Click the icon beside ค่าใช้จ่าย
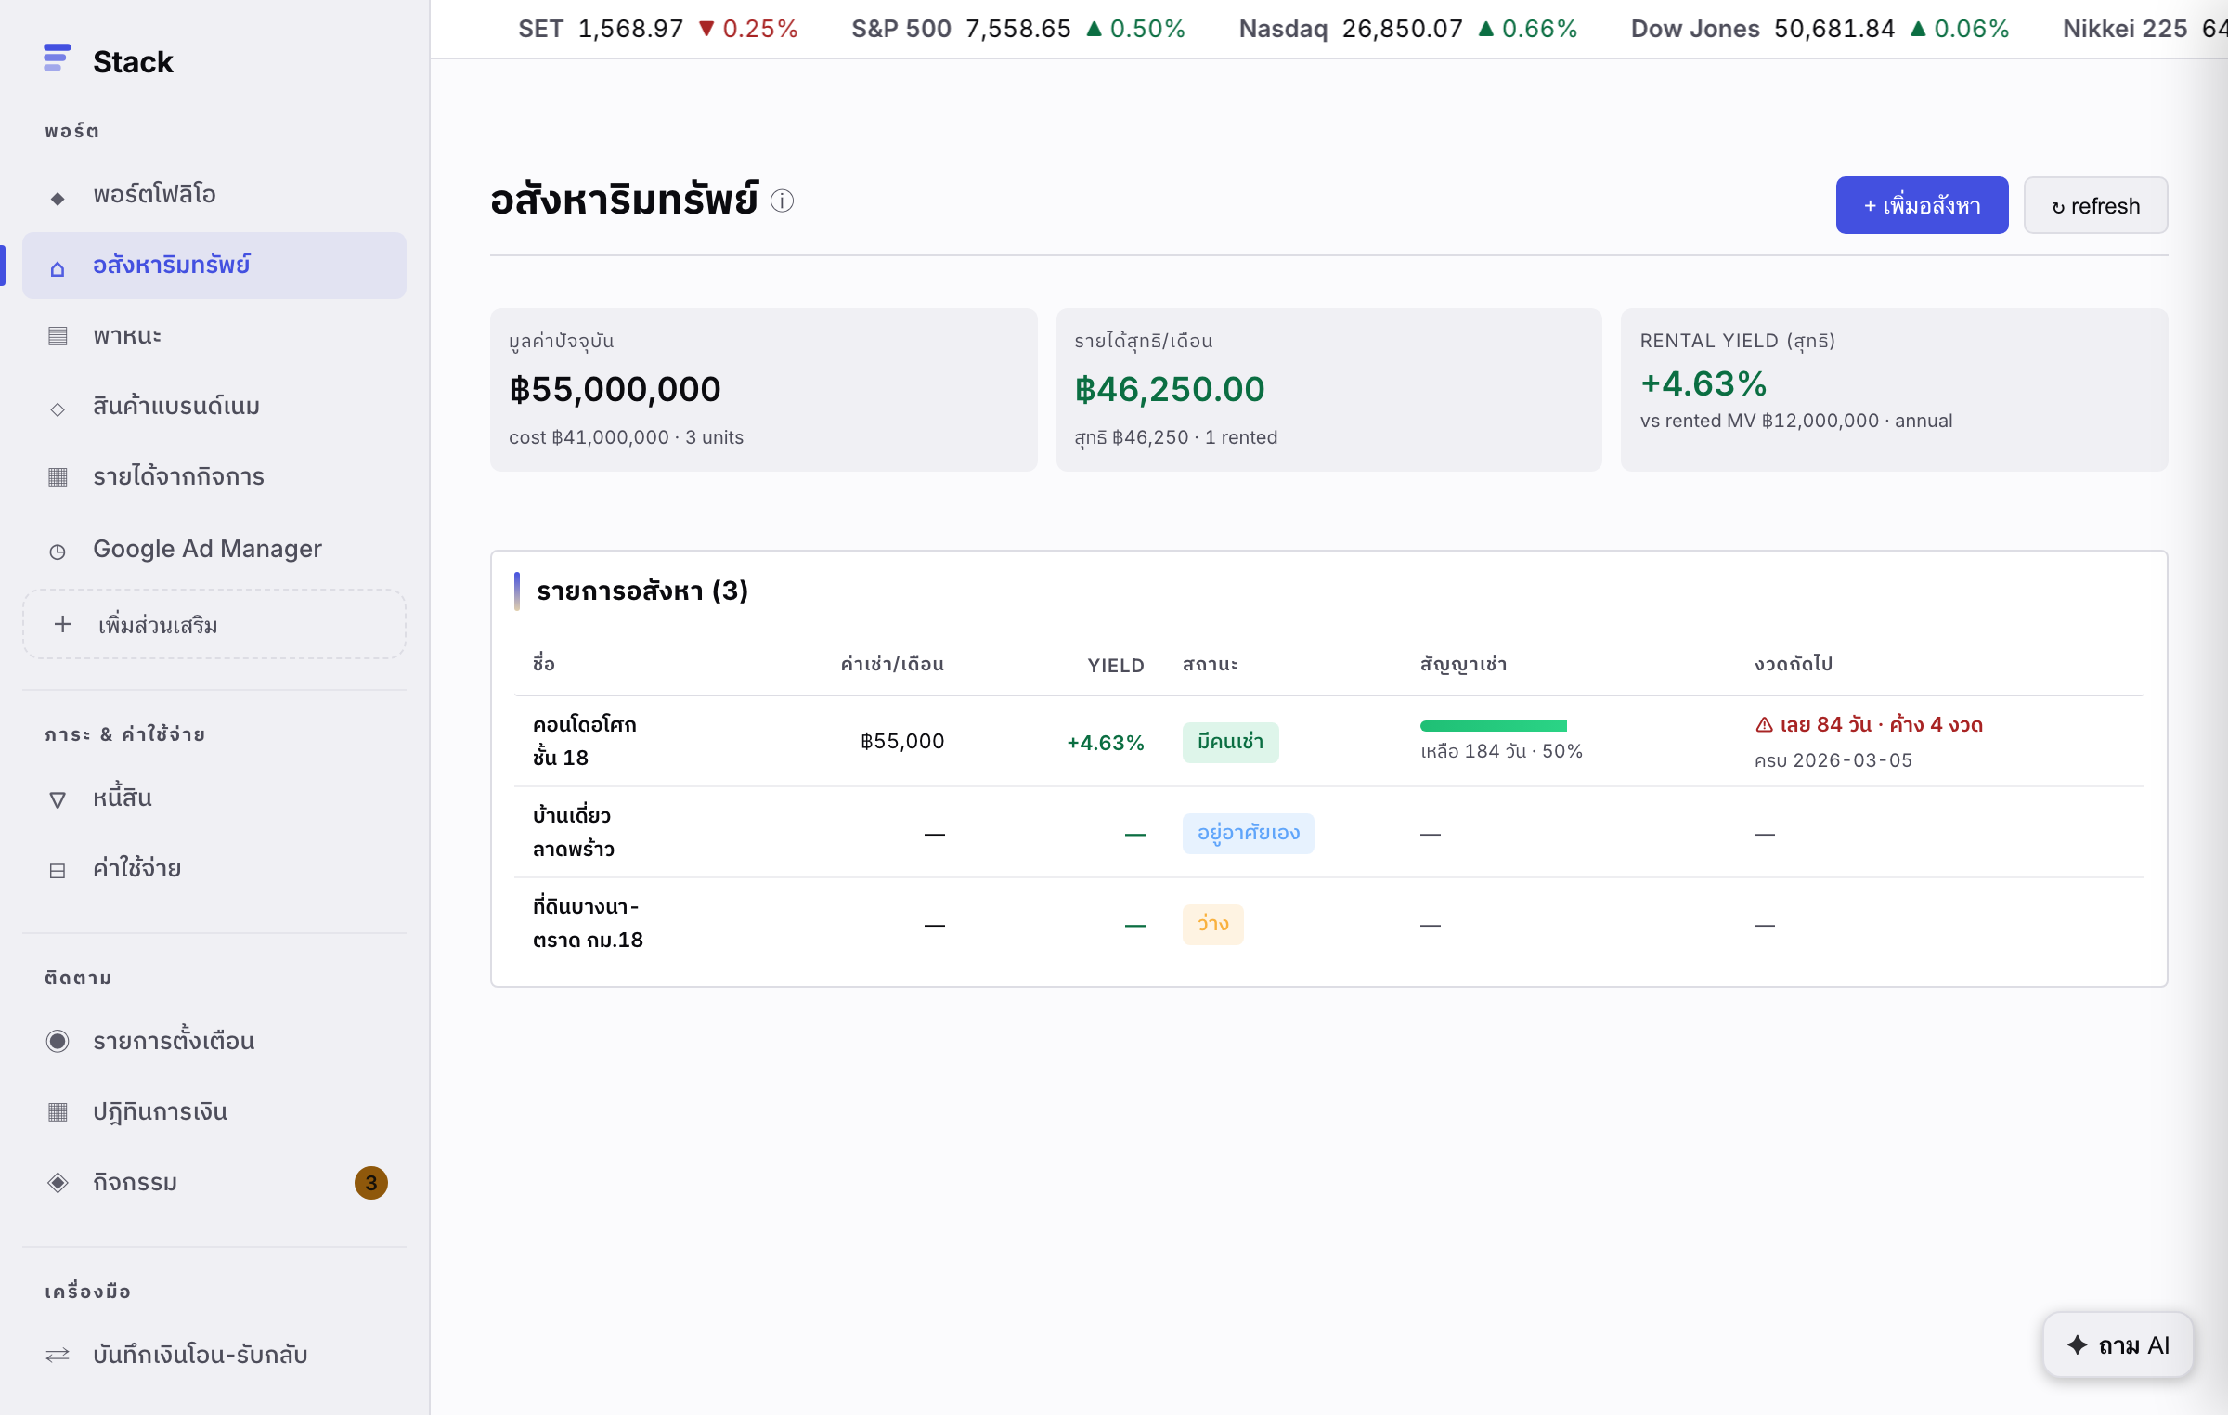Screen dimensions: 2228x1415 [58, 871]
